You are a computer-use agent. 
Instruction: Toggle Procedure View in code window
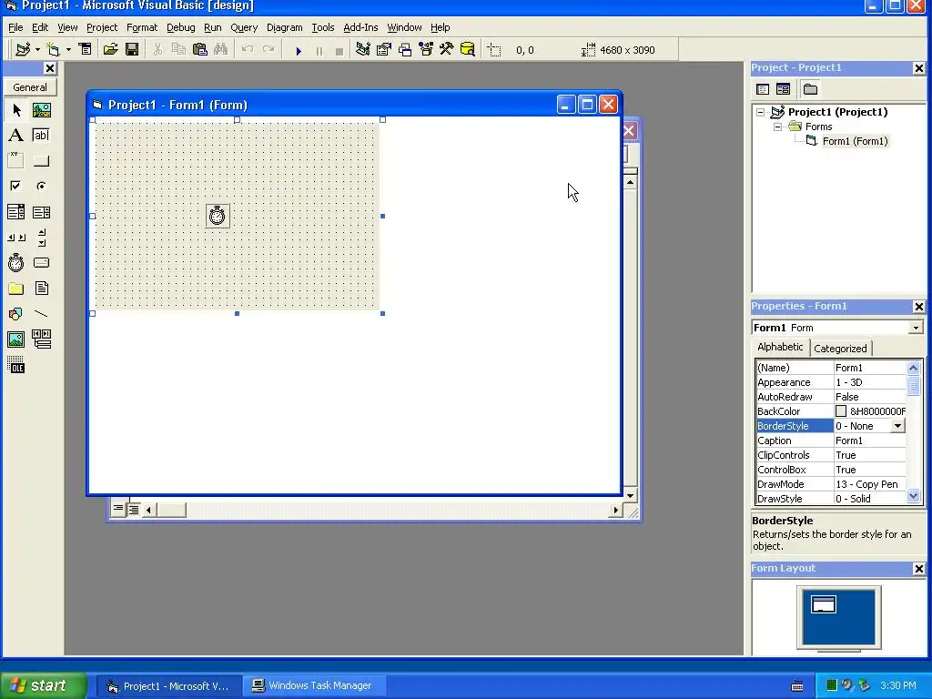pyautogui.click(x=118, y=509)
